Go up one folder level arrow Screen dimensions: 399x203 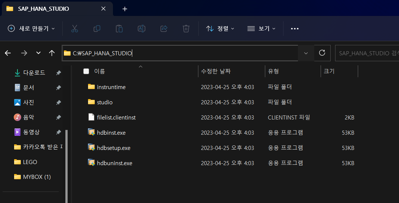pyautogui.click(x=52, y=53)
